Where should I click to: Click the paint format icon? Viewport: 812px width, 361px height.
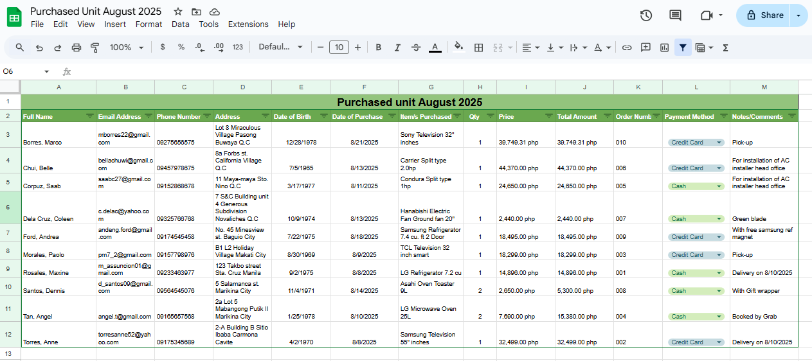tap(95, 48)
